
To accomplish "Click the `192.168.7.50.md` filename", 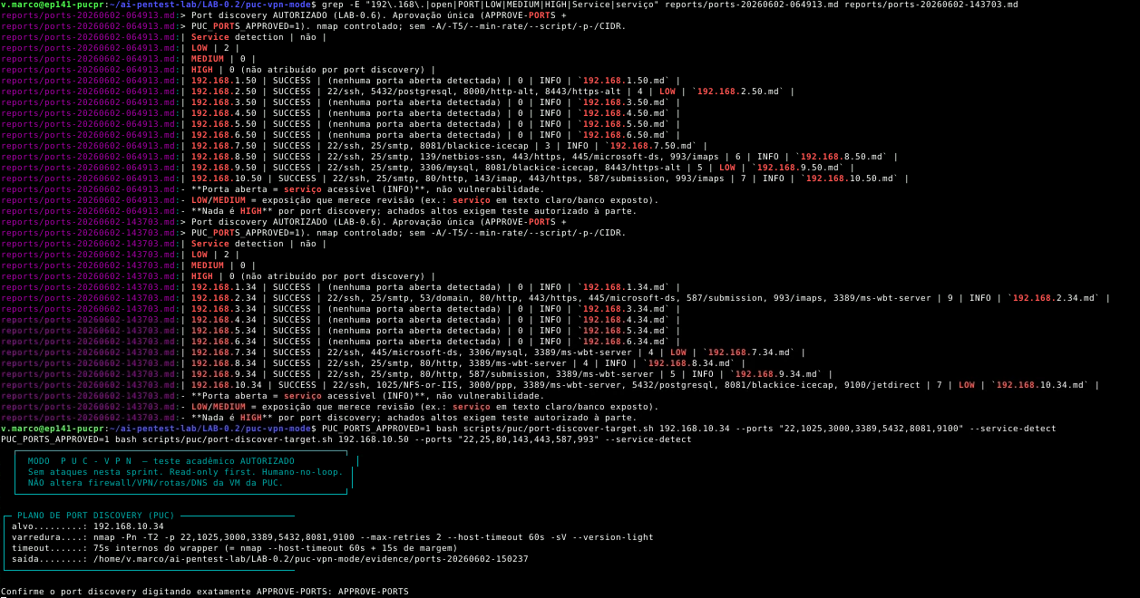I will click(x=652, y=146).
